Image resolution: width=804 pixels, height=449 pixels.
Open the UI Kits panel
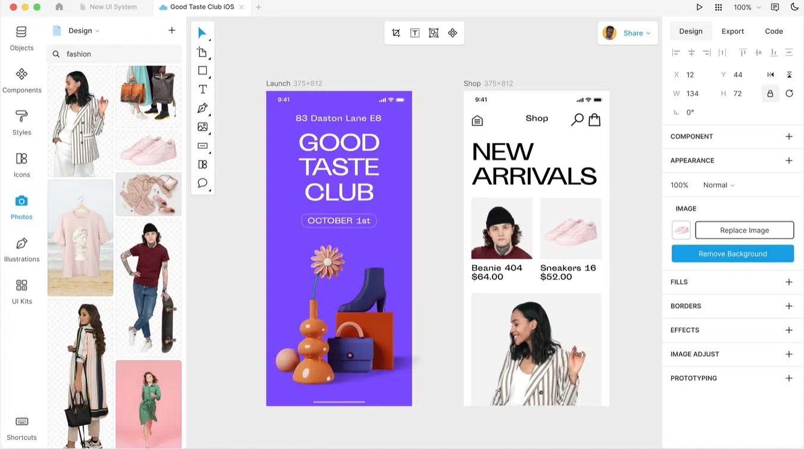[21, 291]
